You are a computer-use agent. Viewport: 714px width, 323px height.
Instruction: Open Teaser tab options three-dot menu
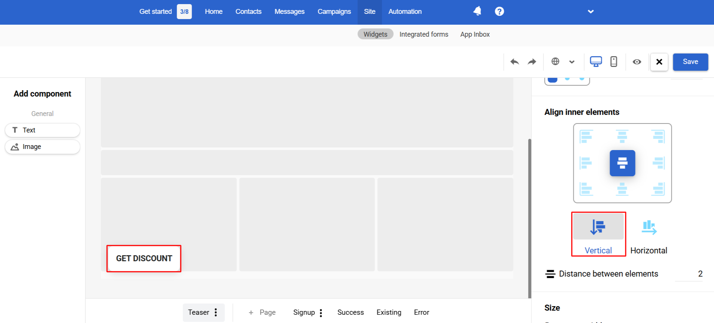tap(216, 313)
